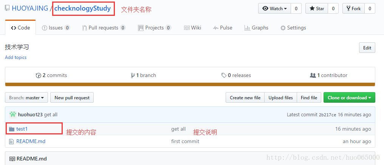The width and height of the screenshot is (384, 165).
Task: Open the HUOYAJING owner profile link
Action: 30,8
